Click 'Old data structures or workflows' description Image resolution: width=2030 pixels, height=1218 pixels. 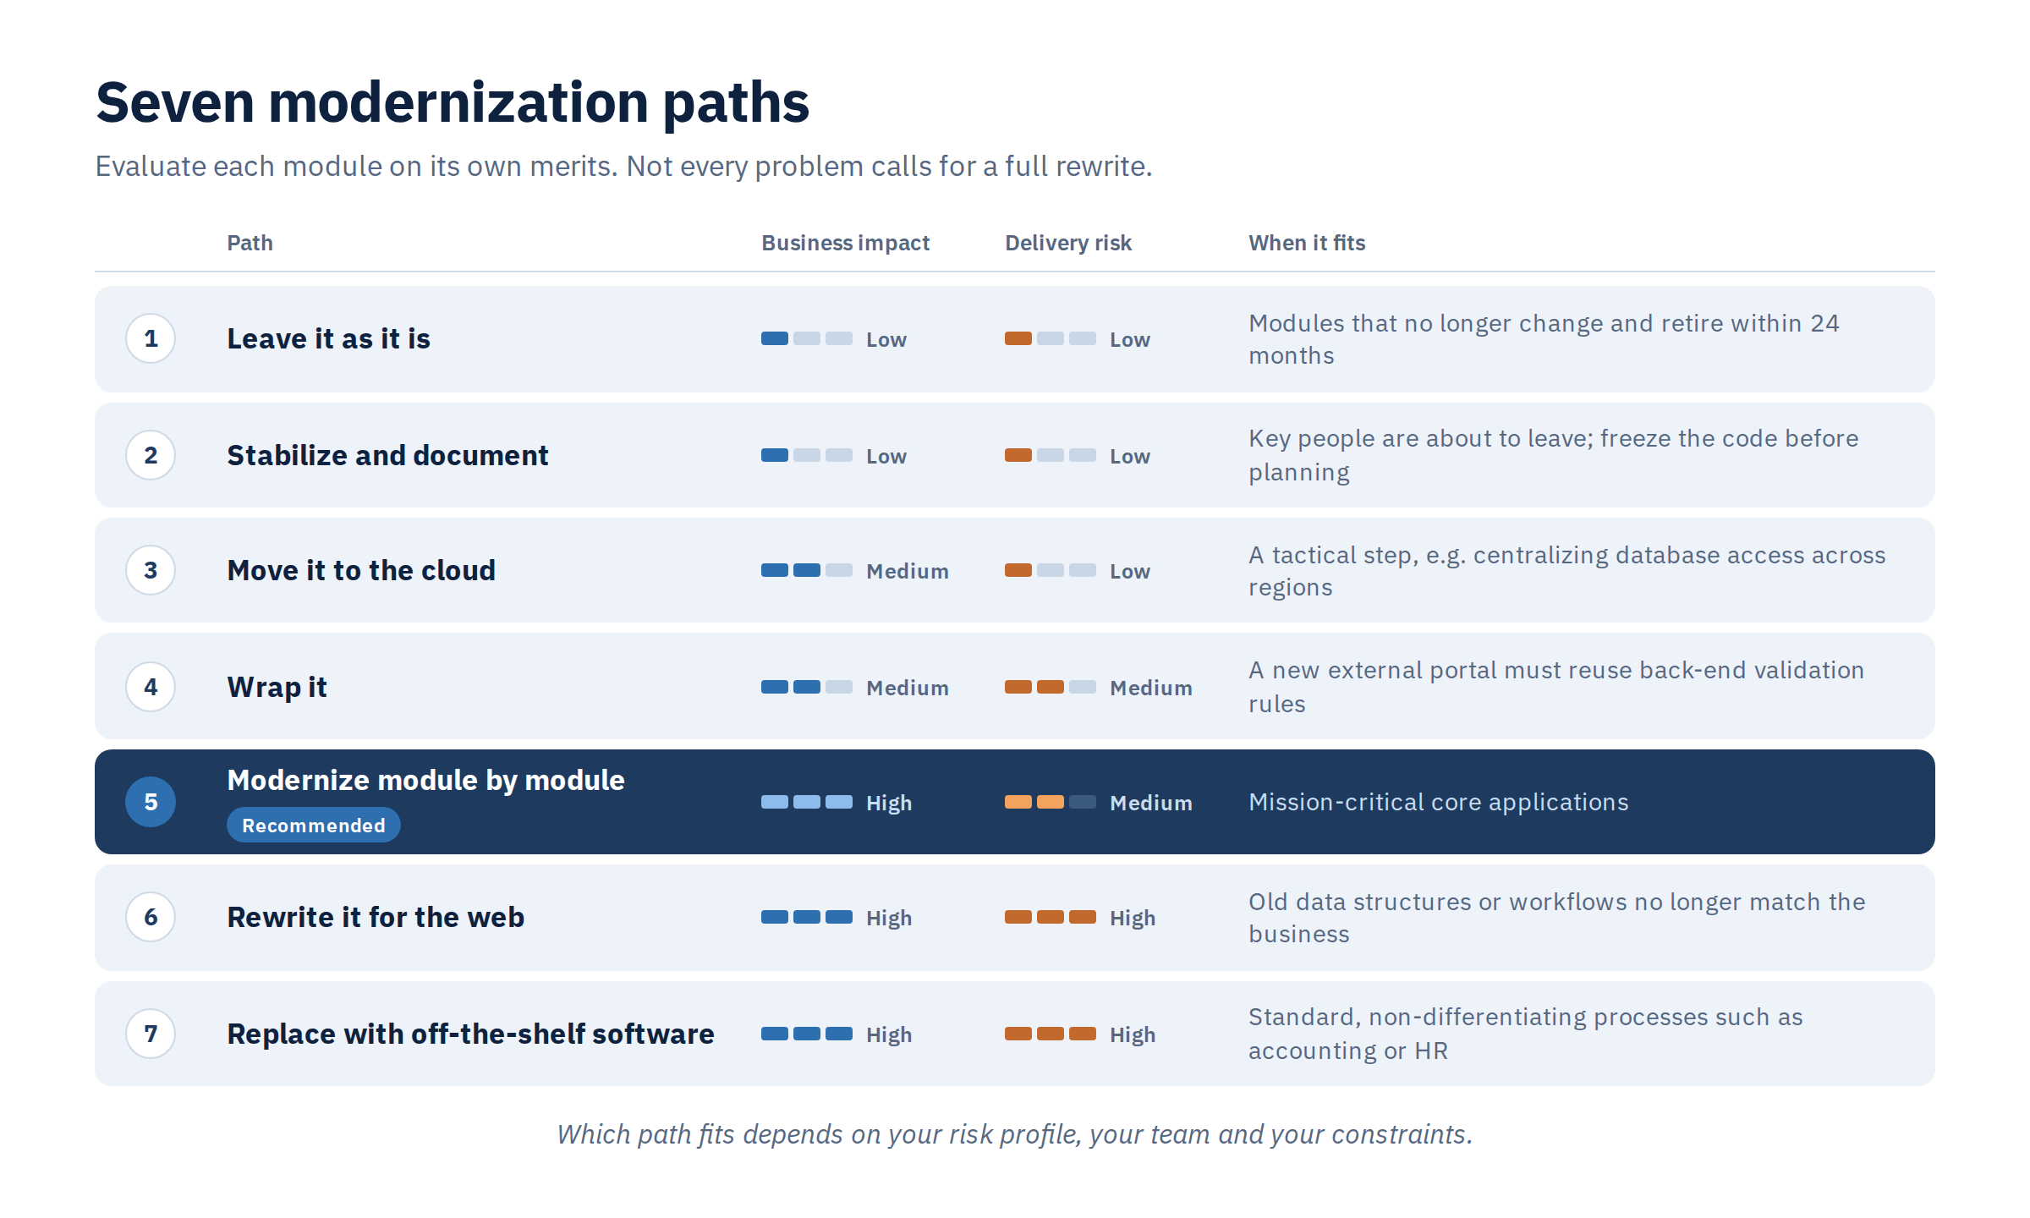point(1557,918)
